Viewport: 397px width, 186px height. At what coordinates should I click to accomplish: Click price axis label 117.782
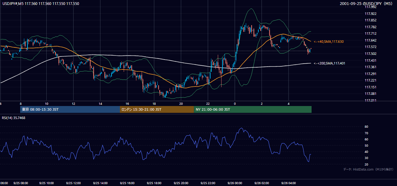371,27
